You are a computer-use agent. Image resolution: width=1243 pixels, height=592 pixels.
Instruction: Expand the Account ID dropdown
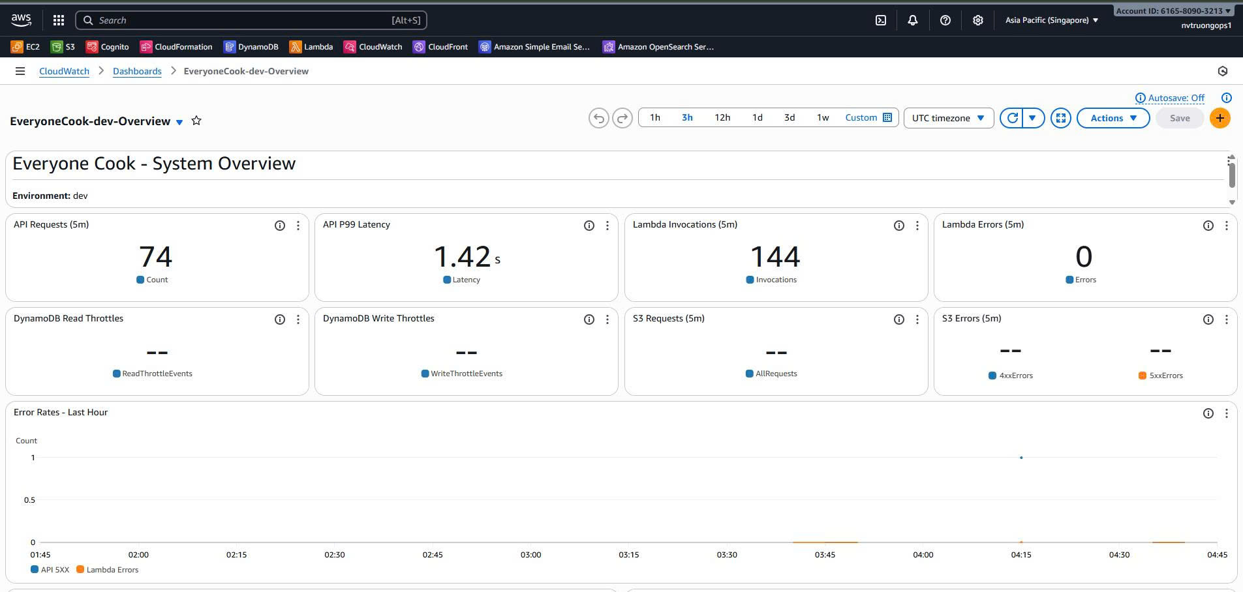click(1173, 10)
